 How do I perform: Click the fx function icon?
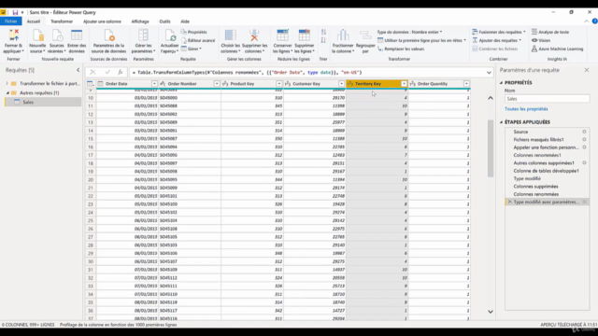tap(121, 72)
